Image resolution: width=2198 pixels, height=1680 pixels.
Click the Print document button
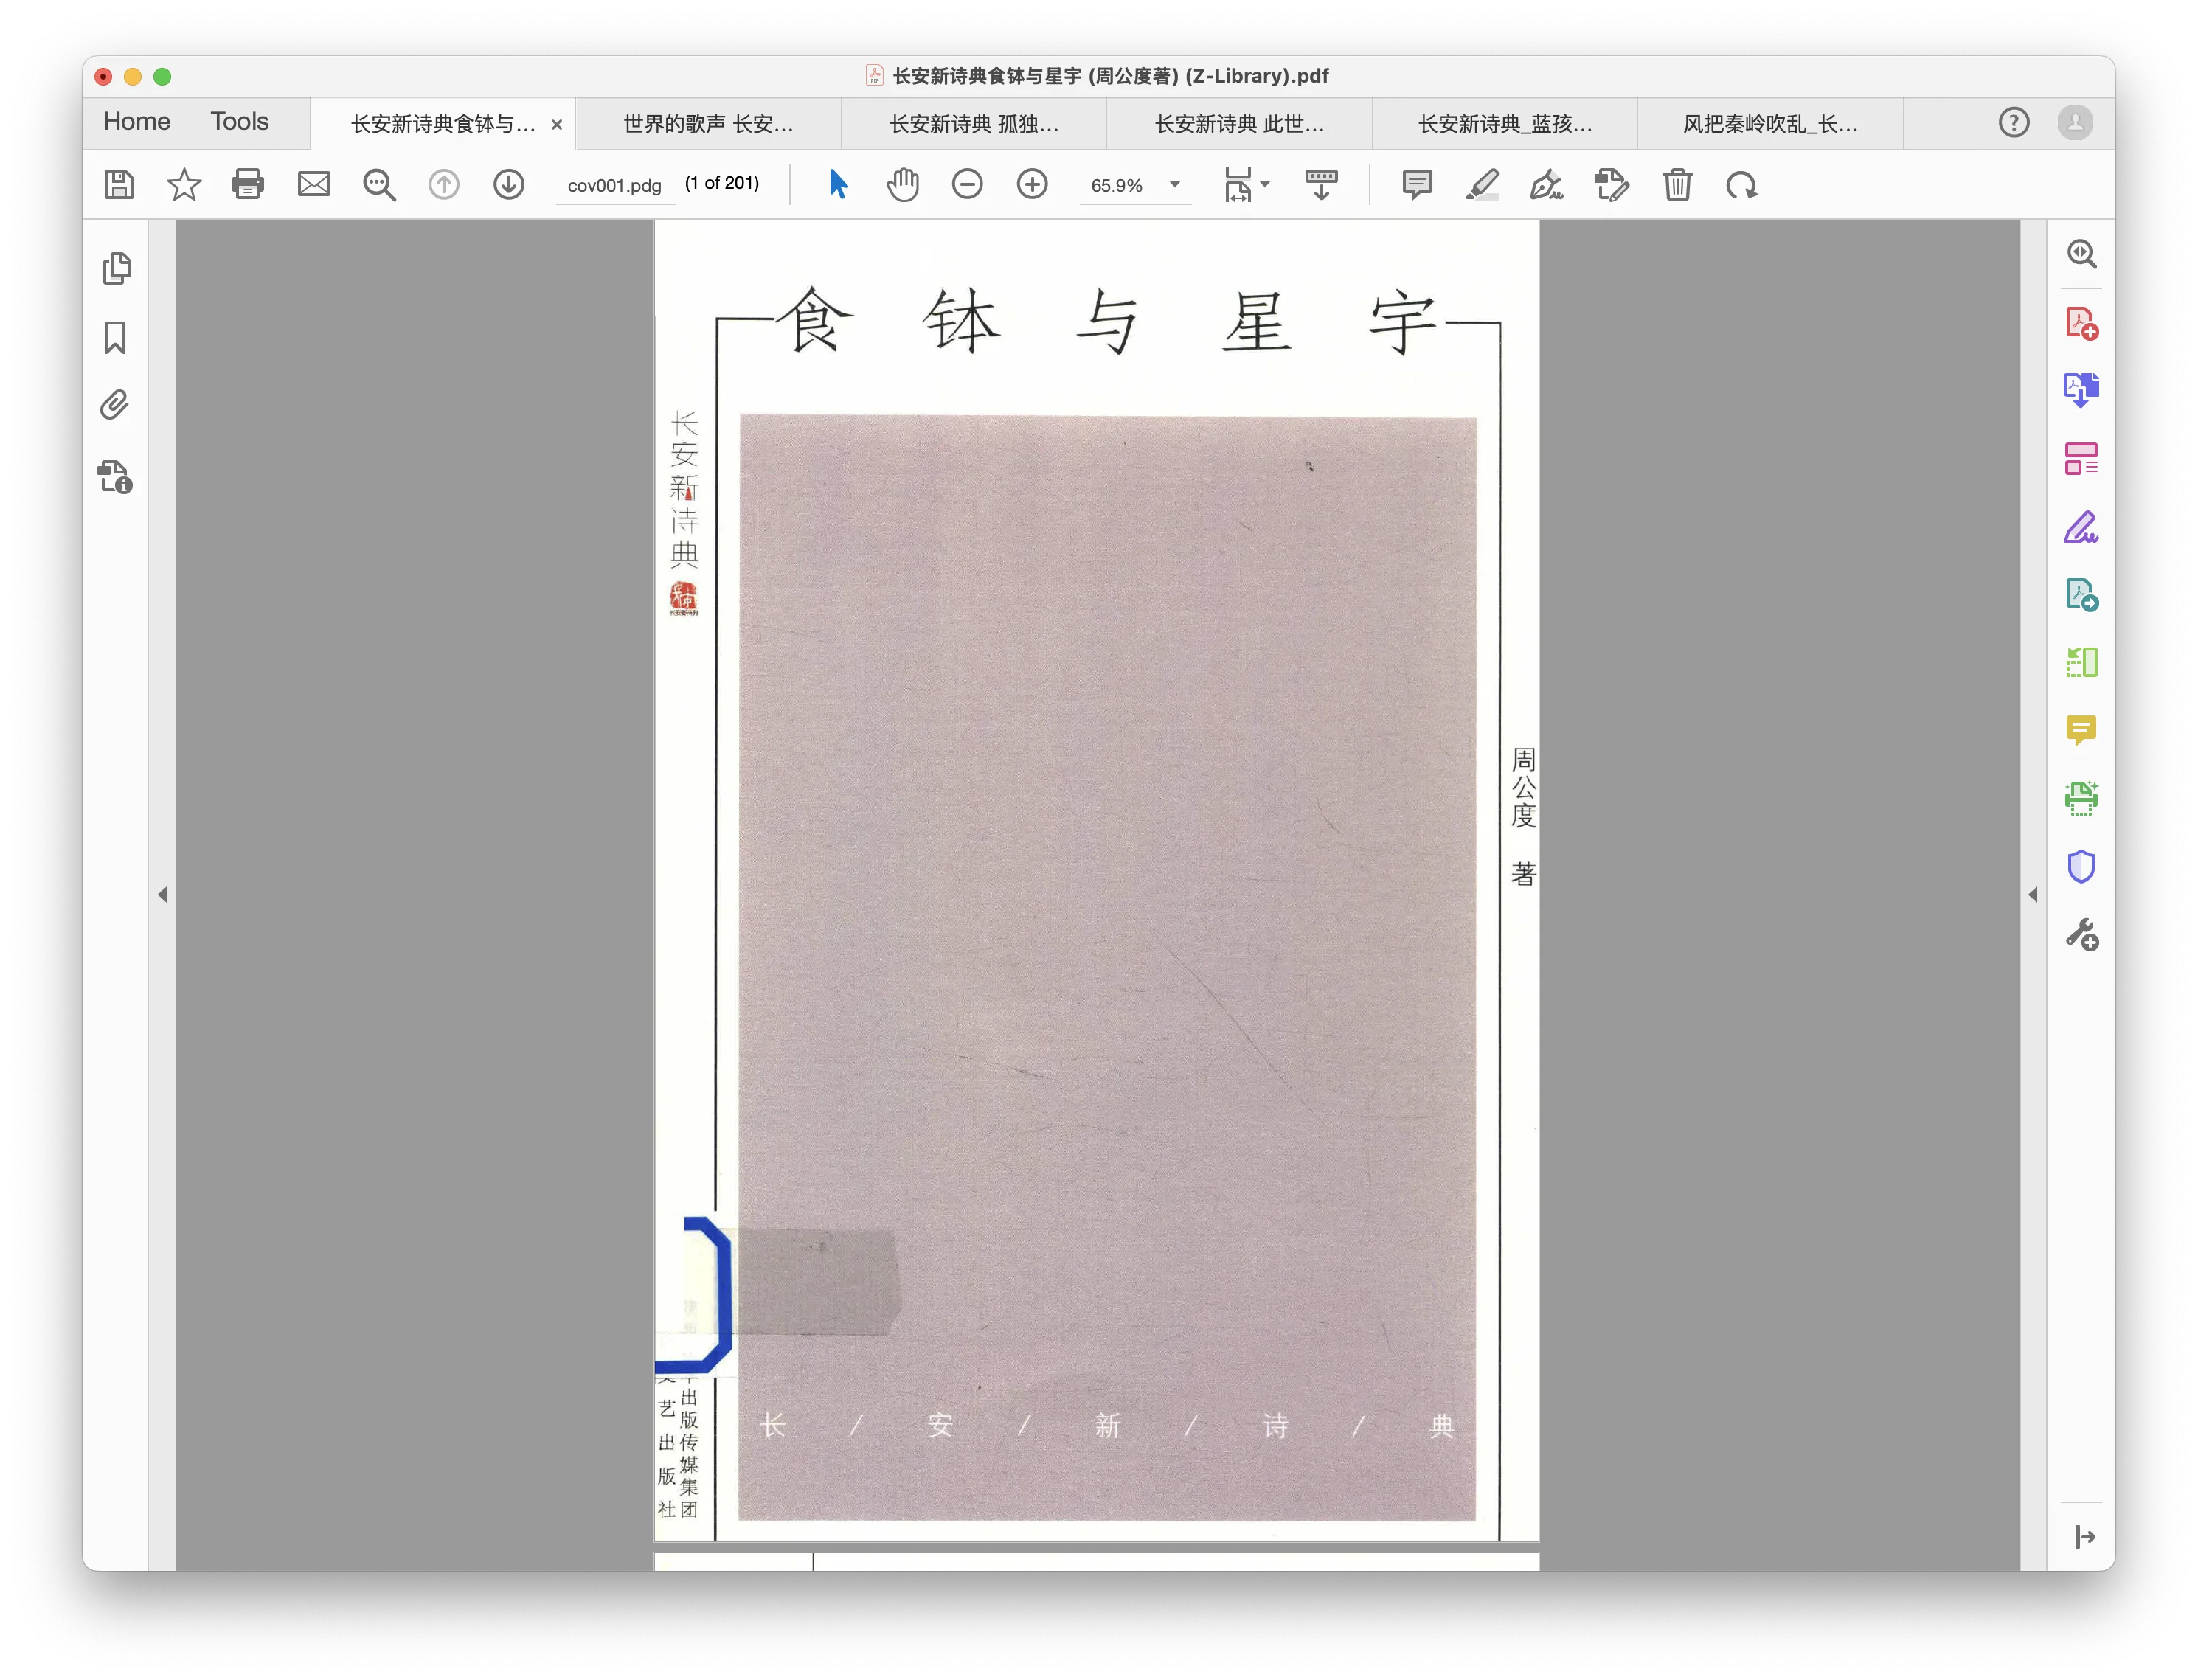[248, 185]
